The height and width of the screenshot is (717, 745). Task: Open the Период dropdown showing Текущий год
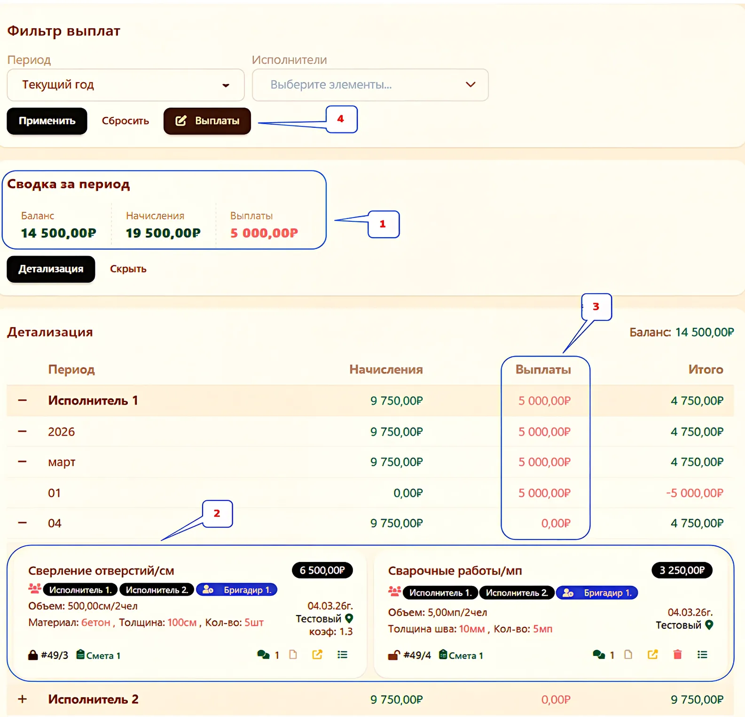pos(125,85)
